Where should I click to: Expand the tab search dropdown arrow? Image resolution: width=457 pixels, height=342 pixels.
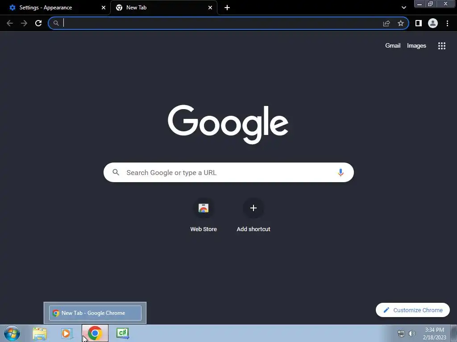tap(403, 8)
